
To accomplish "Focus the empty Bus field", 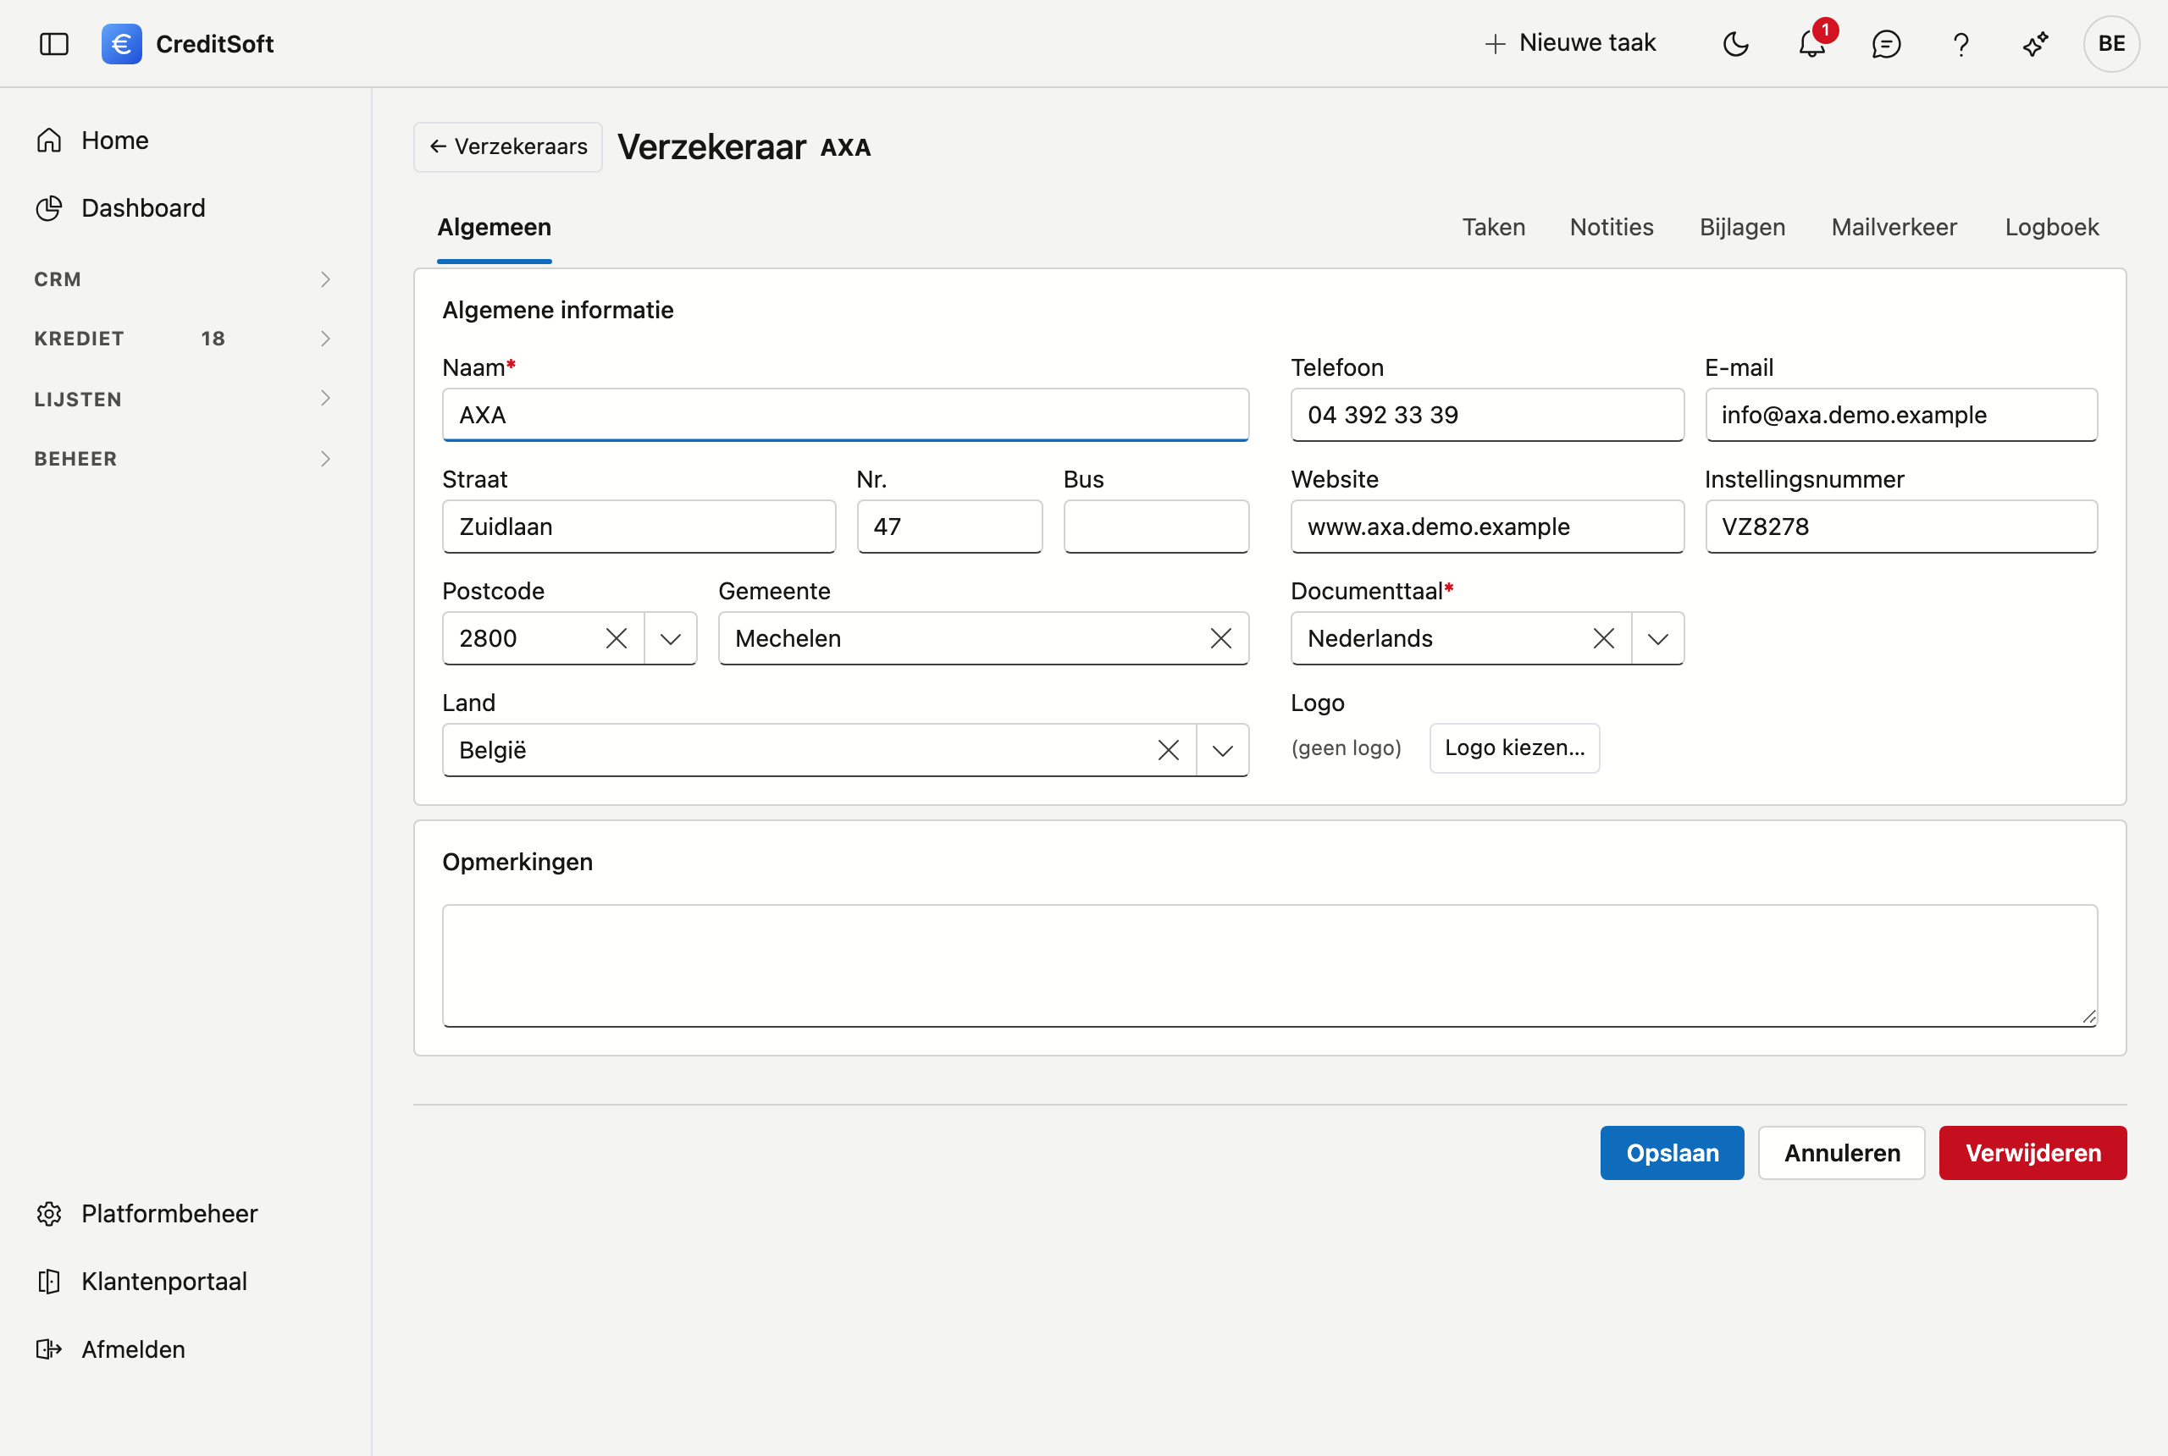I will tap(1155, 527).
